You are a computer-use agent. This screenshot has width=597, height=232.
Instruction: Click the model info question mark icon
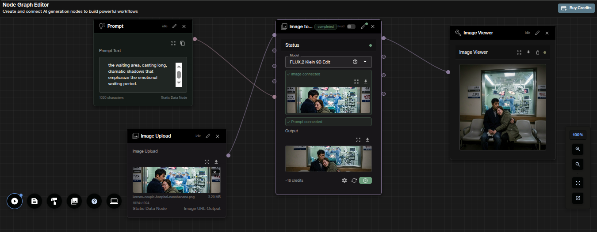pos(355,62)
